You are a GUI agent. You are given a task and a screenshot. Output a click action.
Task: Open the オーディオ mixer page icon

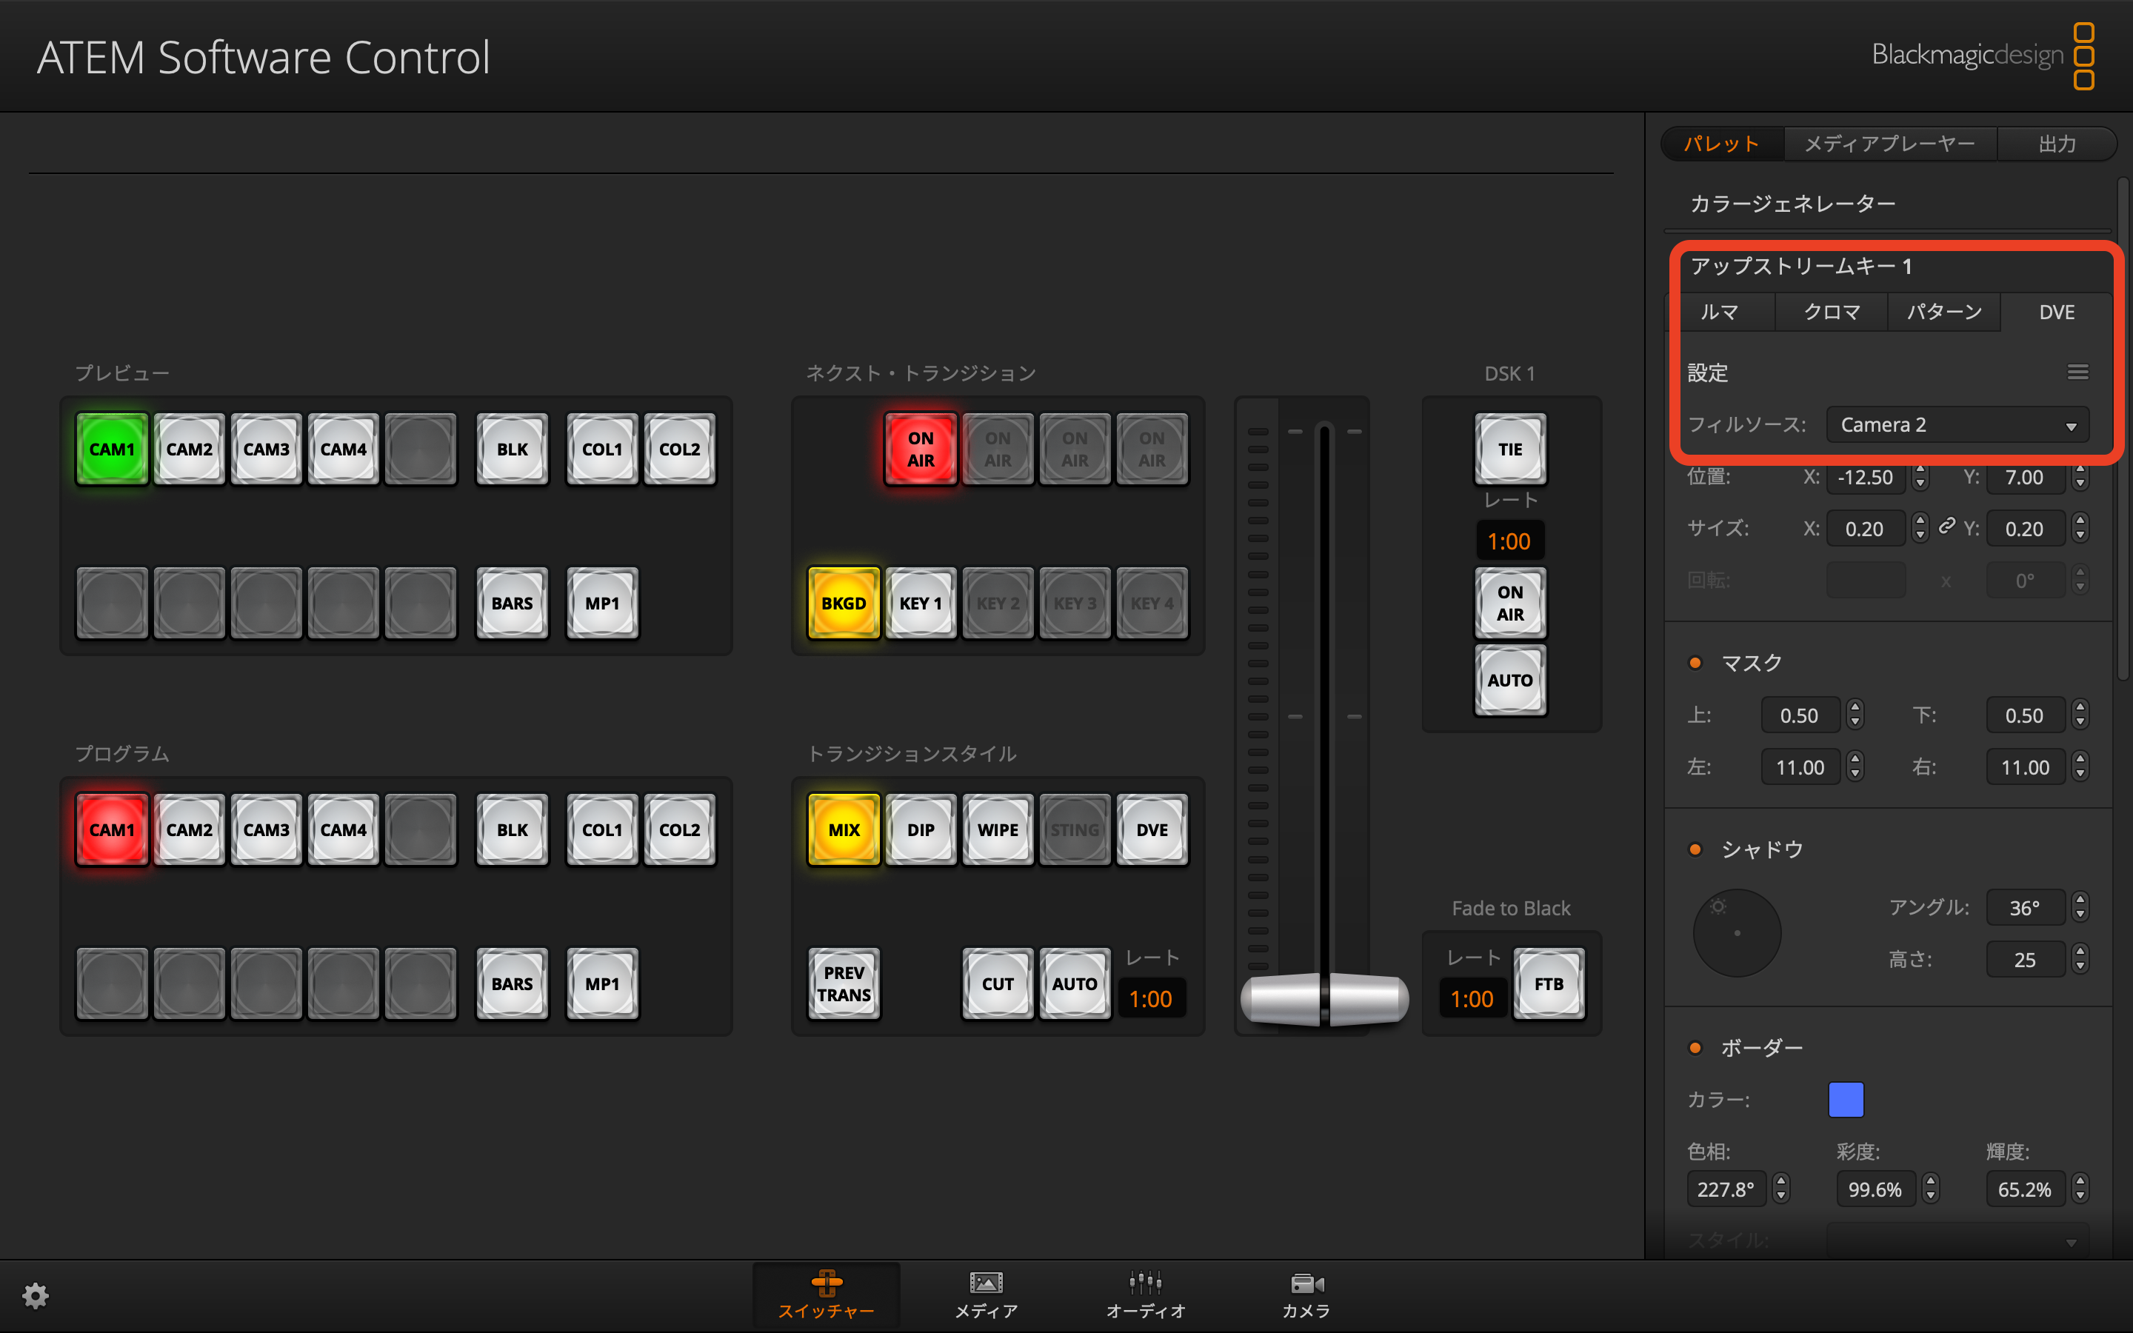click(x=1145, y=1283)
